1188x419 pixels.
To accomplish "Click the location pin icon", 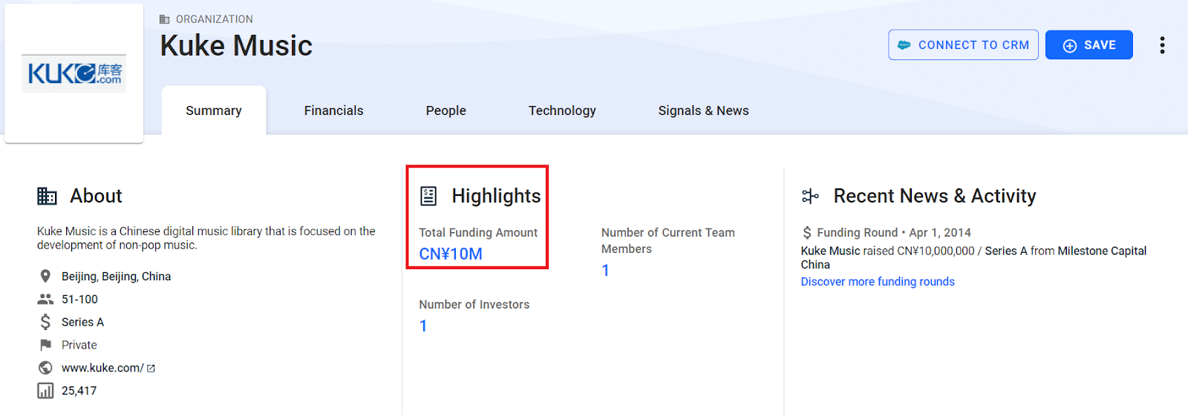I will click(45, 277).
